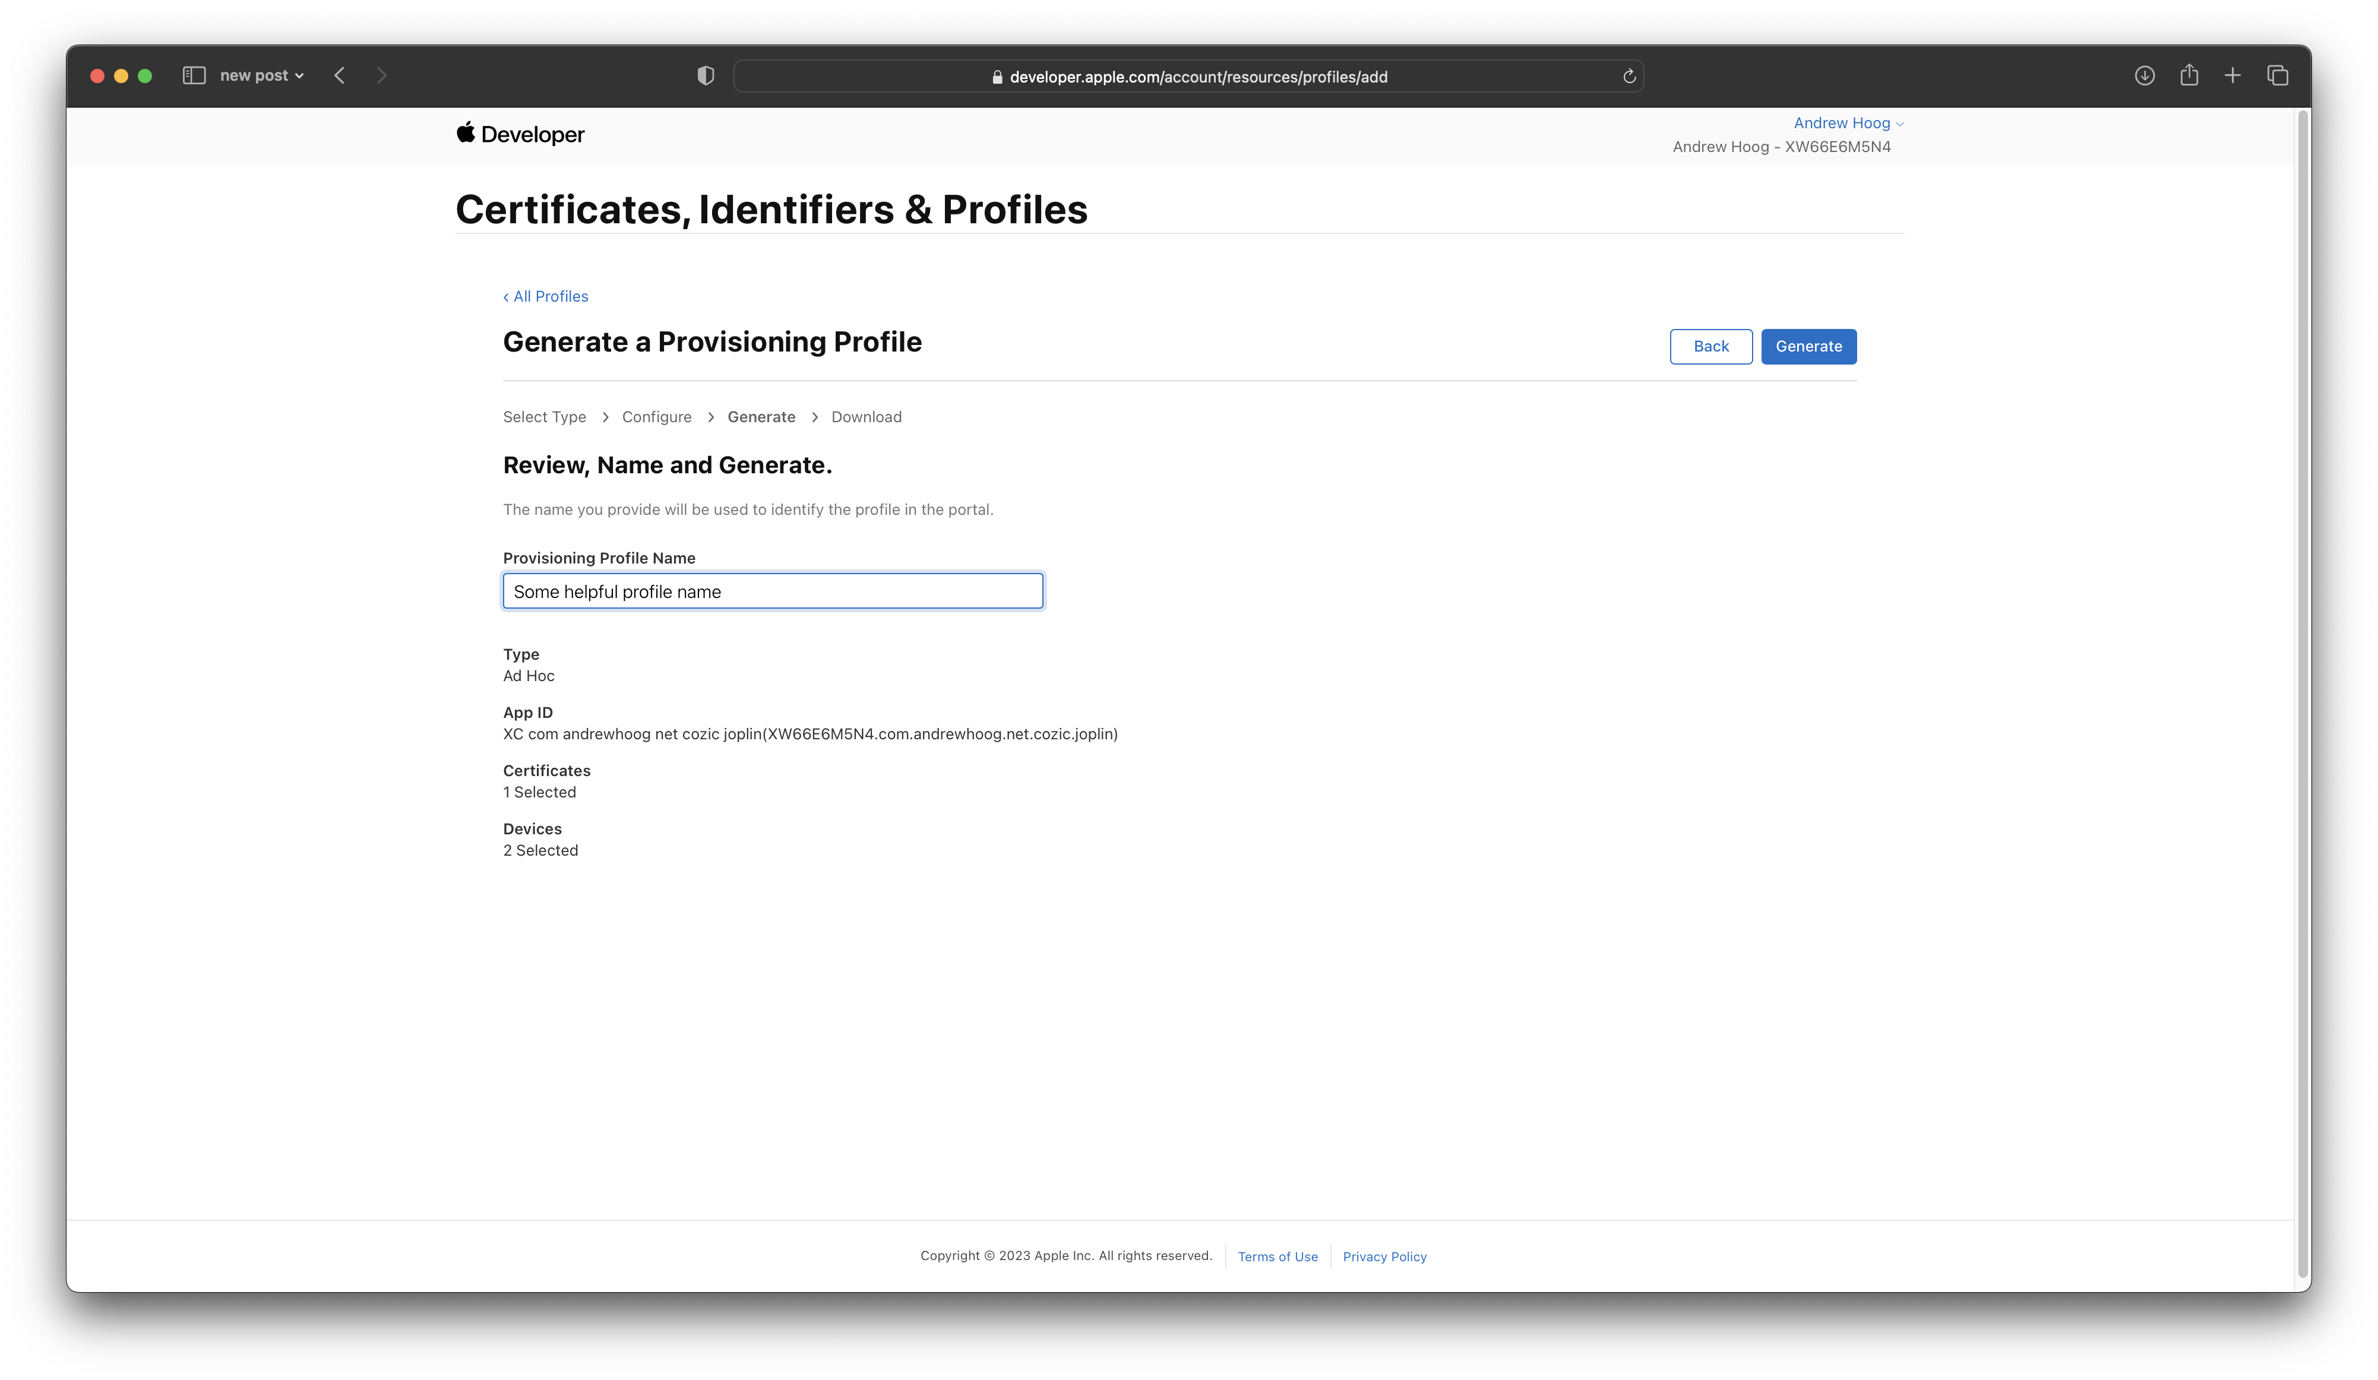The image size is (2378, 1380).
Task: Open the Terms of Use link
Action: 1277,1256
